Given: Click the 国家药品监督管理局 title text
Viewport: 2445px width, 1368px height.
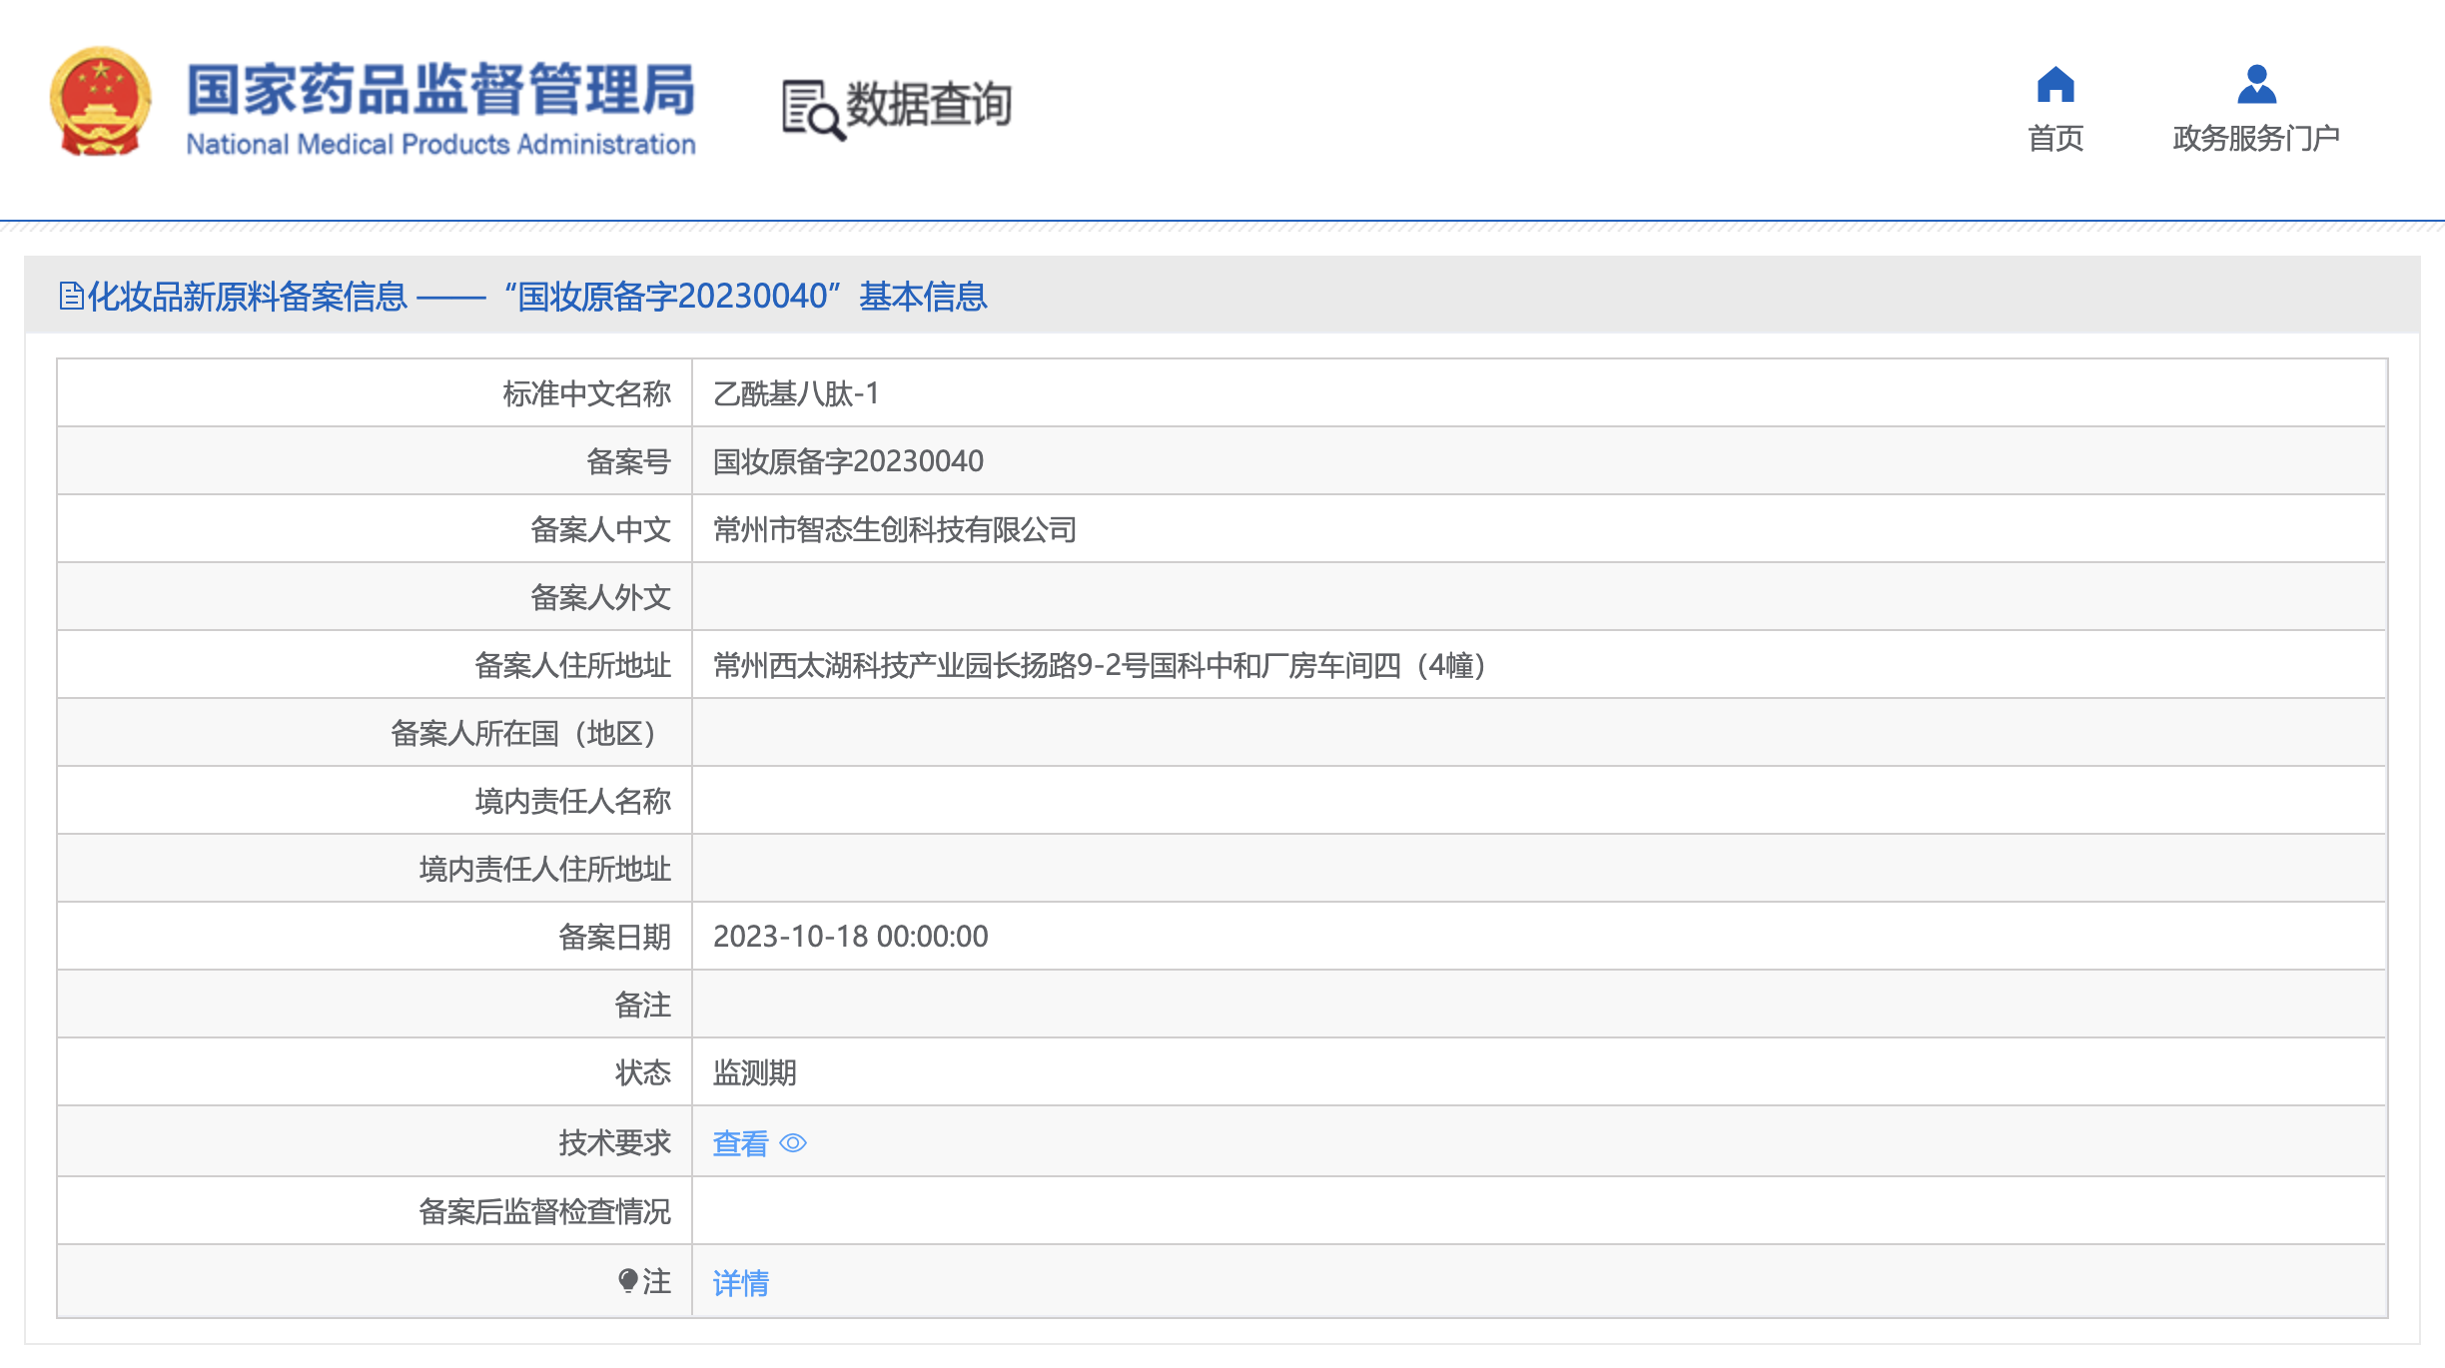Looking at the screenshot, I should tap(440, 90).
